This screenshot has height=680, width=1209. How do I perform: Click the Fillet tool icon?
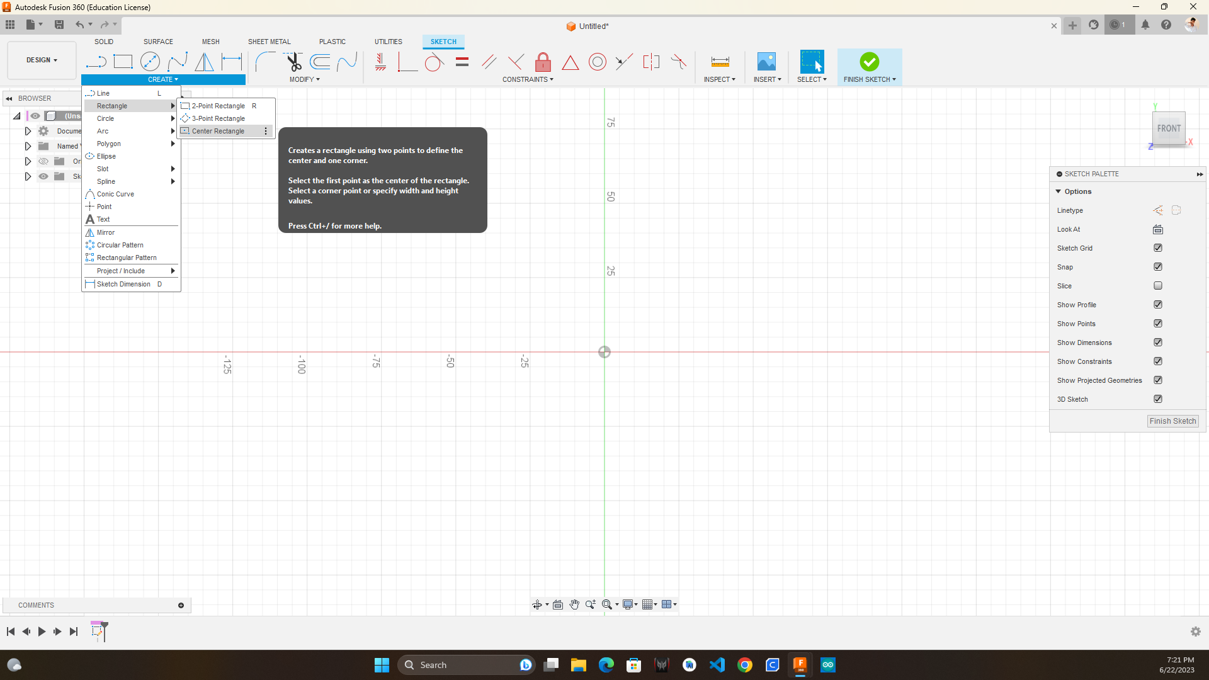(265, 62)
